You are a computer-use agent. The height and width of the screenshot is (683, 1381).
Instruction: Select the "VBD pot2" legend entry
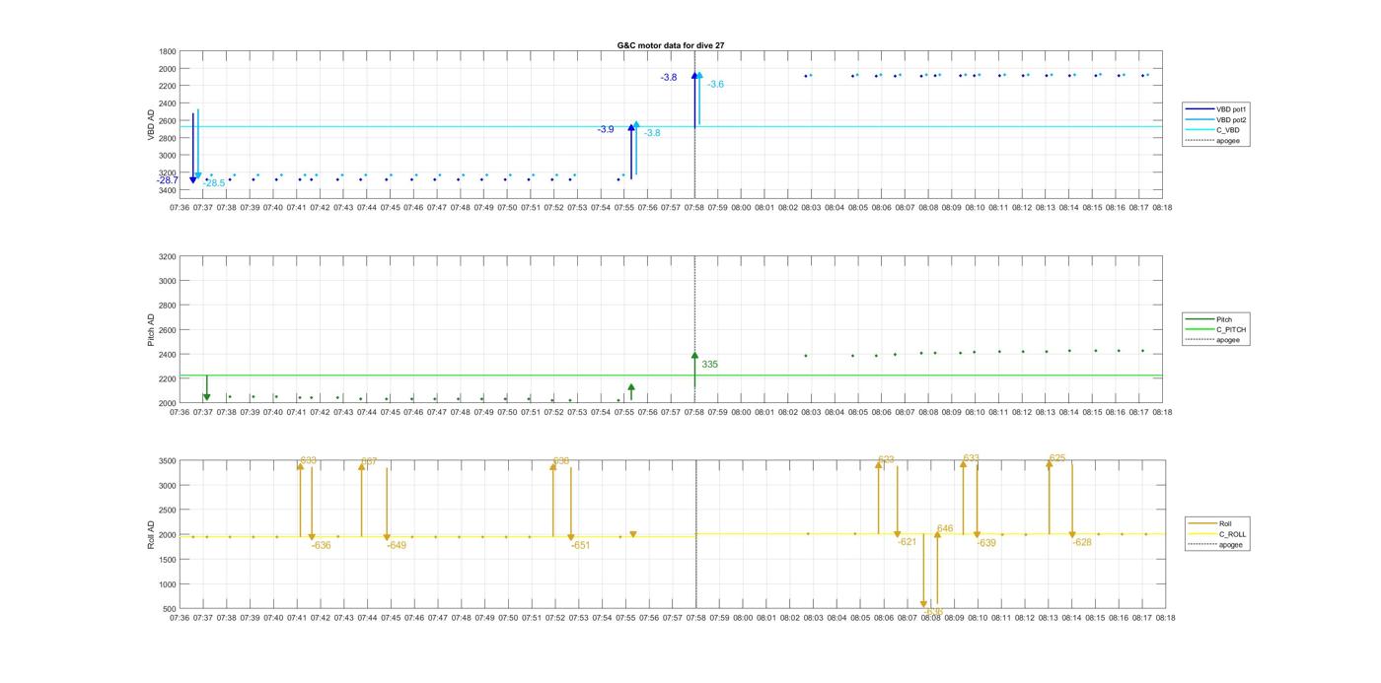(x=1217, y=119)
